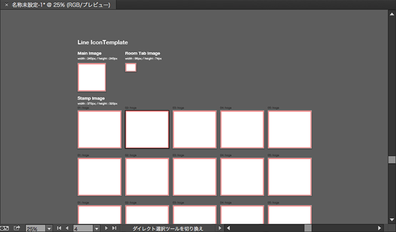Close the 名称未設定-1 document tab
396x232 pixels.
coord(7,5)
